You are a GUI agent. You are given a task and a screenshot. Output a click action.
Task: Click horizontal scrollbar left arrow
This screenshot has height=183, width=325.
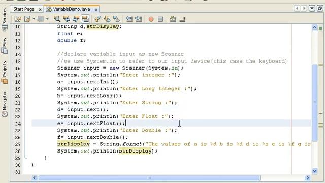coord(35,178)
